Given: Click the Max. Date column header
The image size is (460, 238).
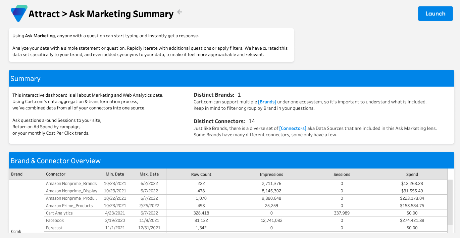Looking at the screenshot, I should pos(149,174).
